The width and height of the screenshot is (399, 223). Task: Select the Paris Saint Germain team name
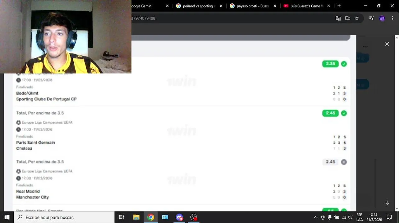(x=35, y=142)
